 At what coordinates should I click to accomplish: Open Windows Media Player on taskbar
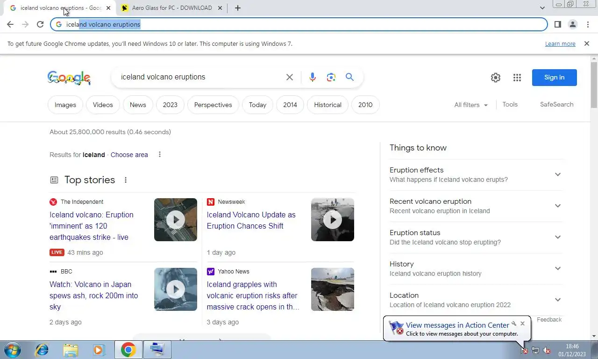click(x=99, y=350)
